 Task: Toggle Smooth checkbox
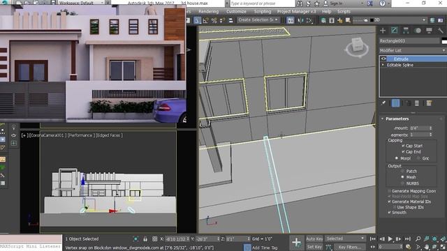[389, 212]
